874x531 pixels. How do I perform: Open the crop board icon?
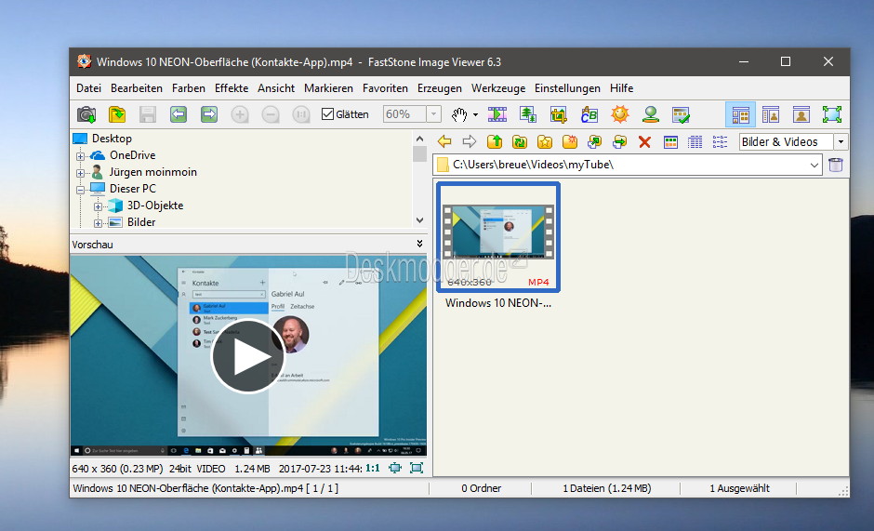(x=559, y=114)
